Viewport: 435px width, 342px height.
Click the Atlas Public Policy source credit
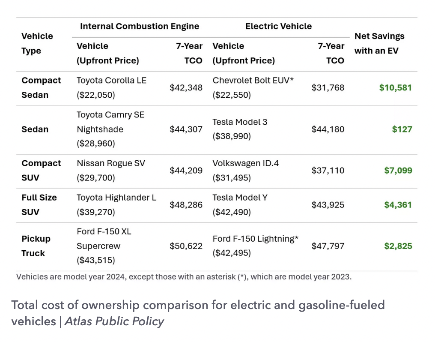[x=114, y=321]
